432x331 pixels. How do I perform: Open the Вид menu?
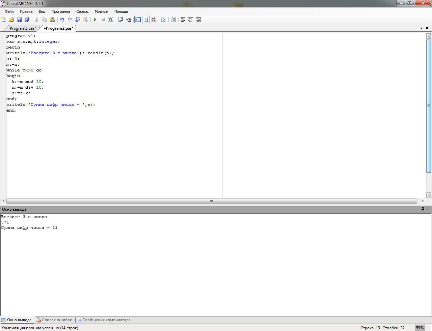(42, 11)
